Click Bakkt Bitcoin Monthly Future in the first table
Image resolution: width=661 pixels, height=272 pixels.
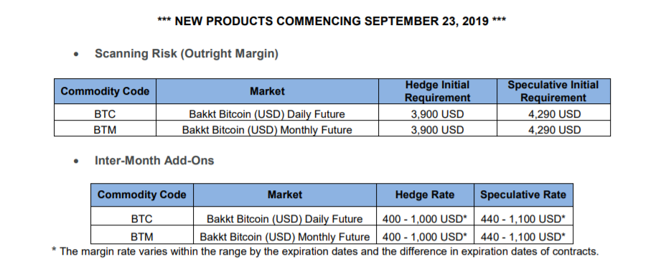coord(267,129)
